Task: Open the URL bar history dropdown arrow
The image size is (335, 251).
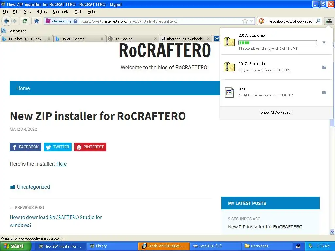Action: pyautogui.click(x=251, y=21)
